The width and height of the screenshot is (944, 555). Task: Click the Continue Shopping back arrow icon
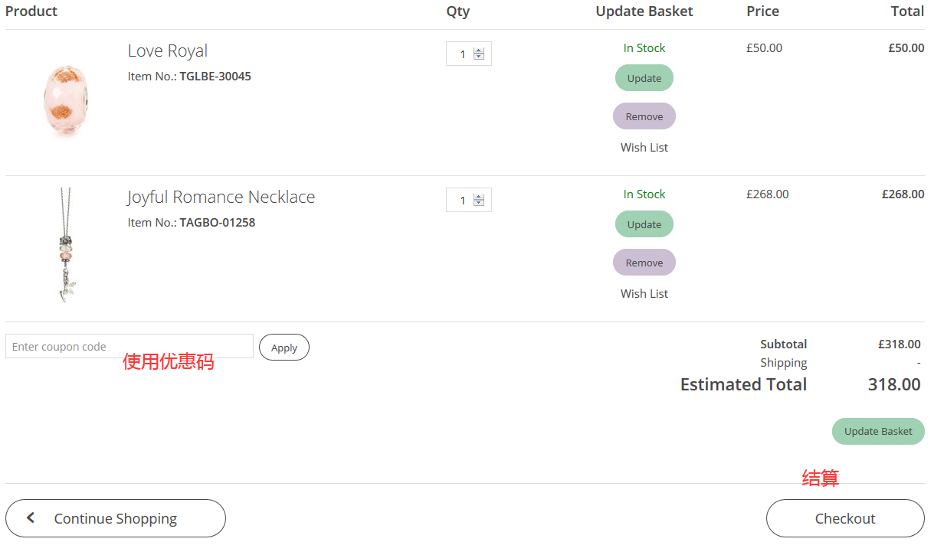point(31,518)
